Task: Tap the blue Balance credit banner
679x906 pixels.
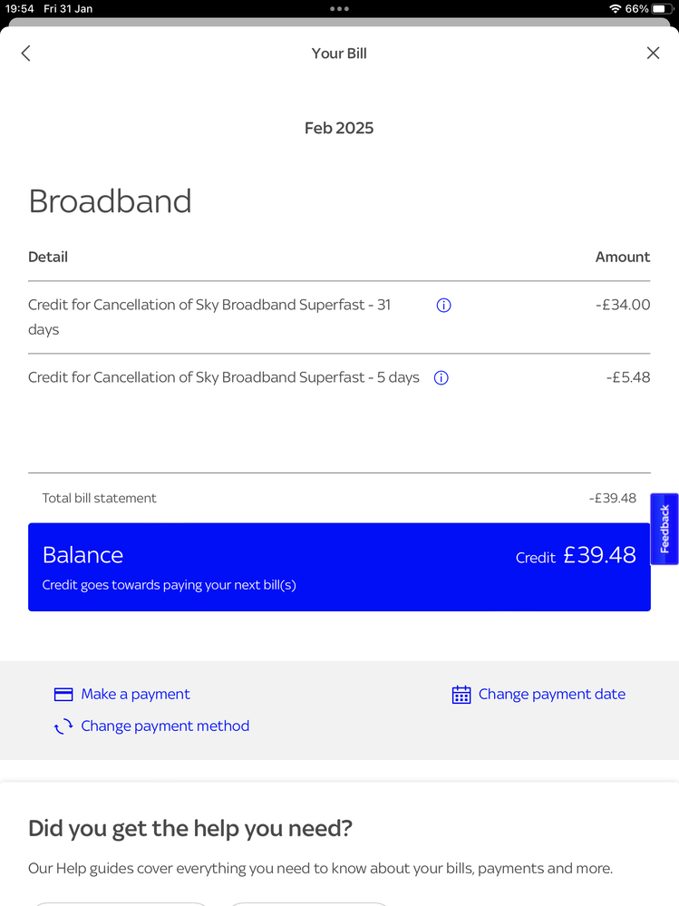Action: pos(339,567)
